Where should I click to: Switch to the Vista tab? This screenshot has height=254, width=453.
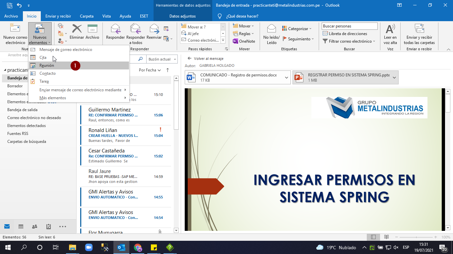tap(106, 16)
